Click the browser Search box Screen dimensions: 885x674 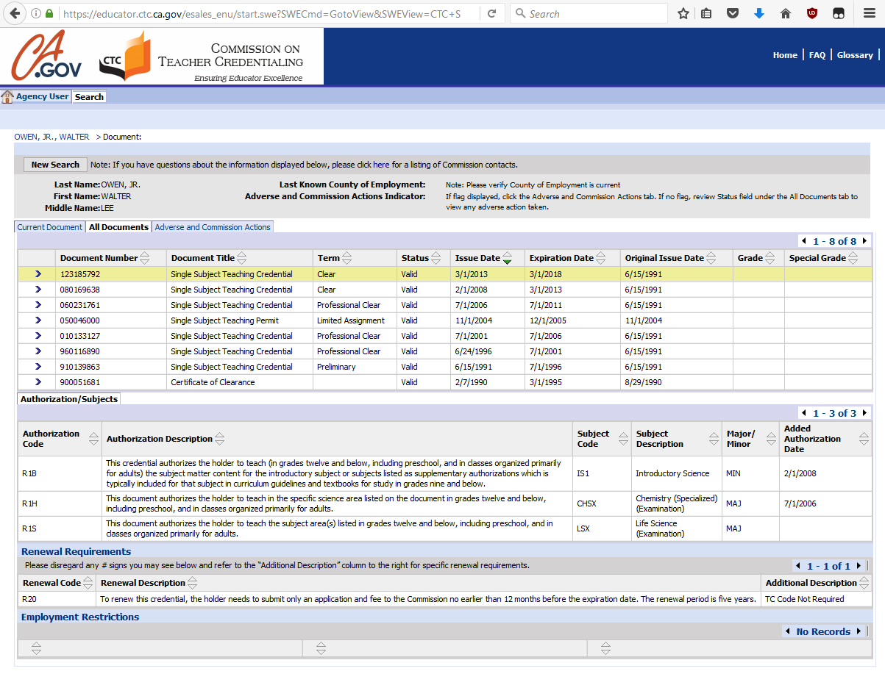(589, 13)
